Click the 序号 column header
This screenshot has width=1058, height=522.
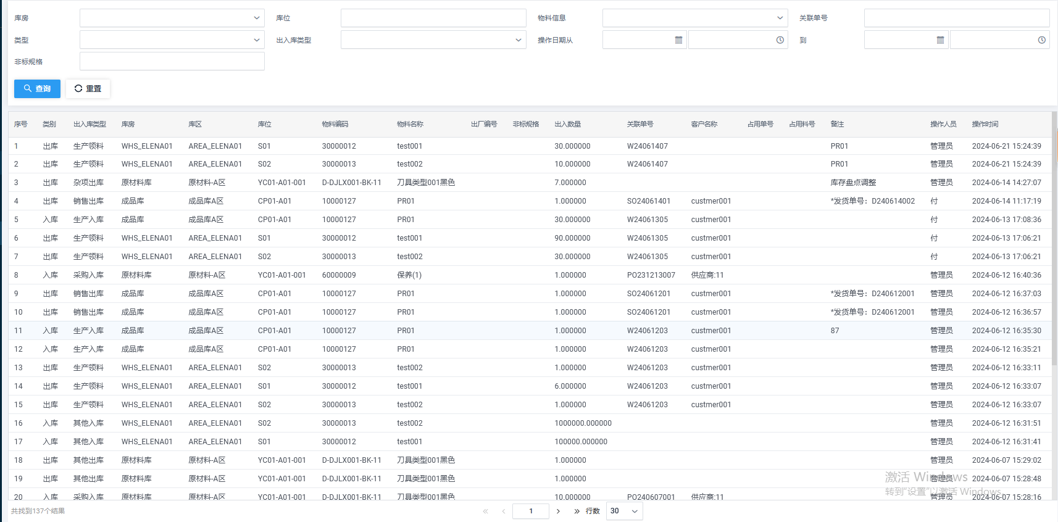tap(21, 124)
